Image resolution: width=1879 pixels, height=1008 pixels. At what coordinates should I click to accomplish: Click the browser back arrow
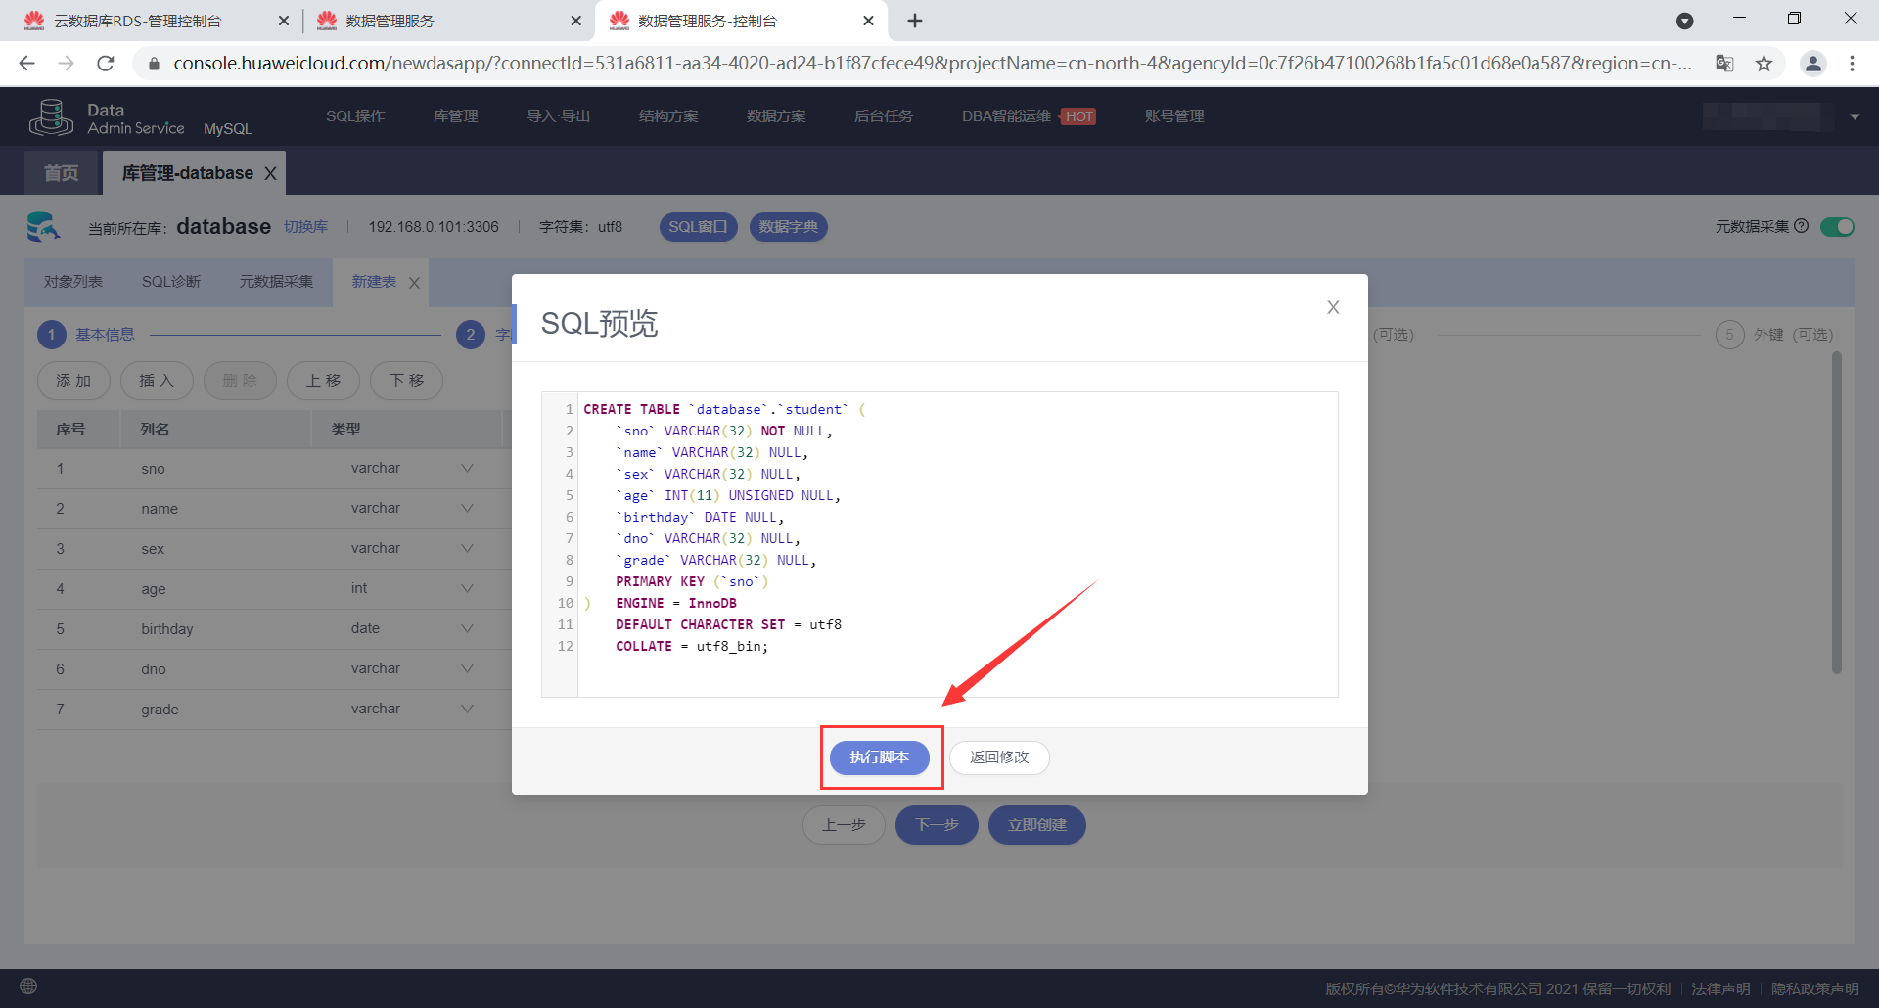pyautogui.click(x=26, y=64)
